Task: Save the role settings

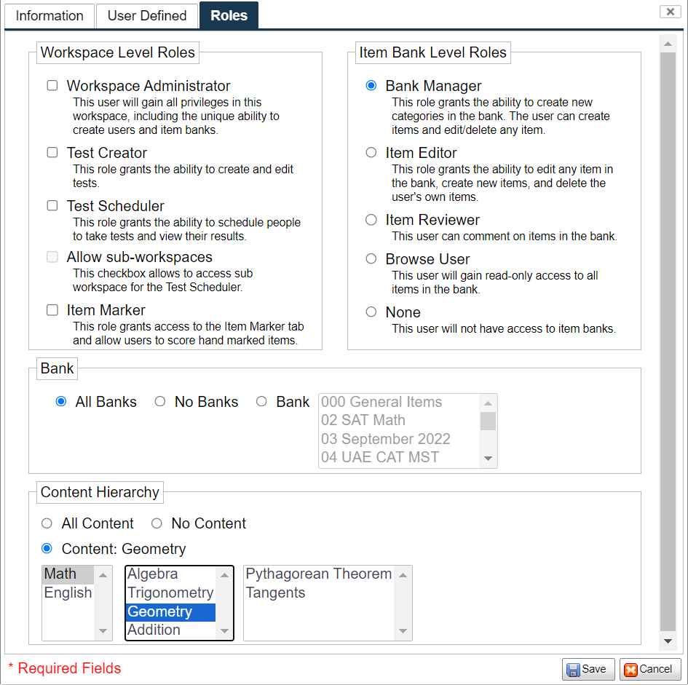Action: tap(588, 669)
